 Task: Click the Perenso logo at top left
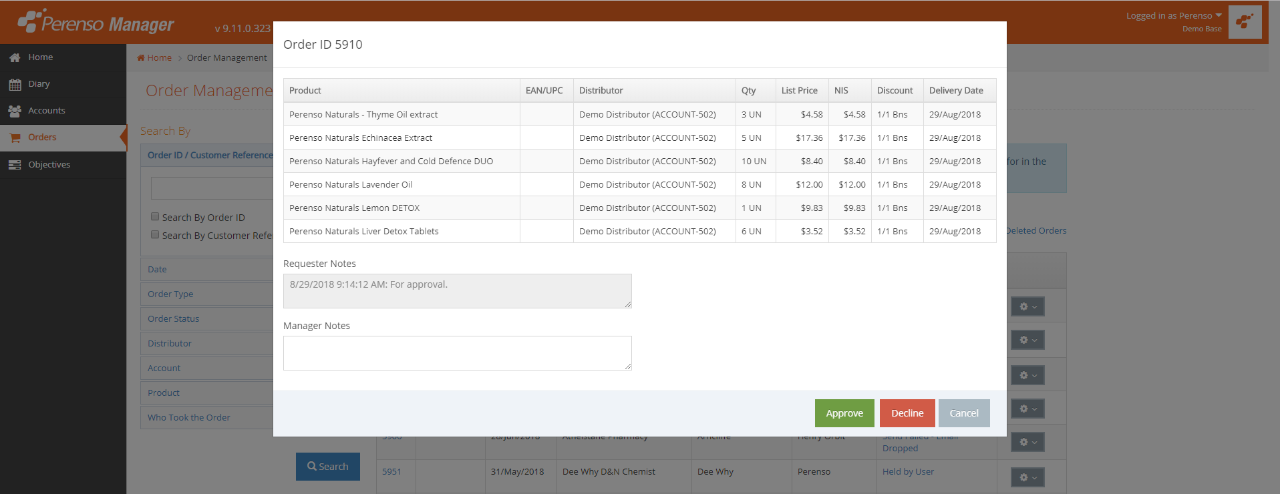pos(96,22)
